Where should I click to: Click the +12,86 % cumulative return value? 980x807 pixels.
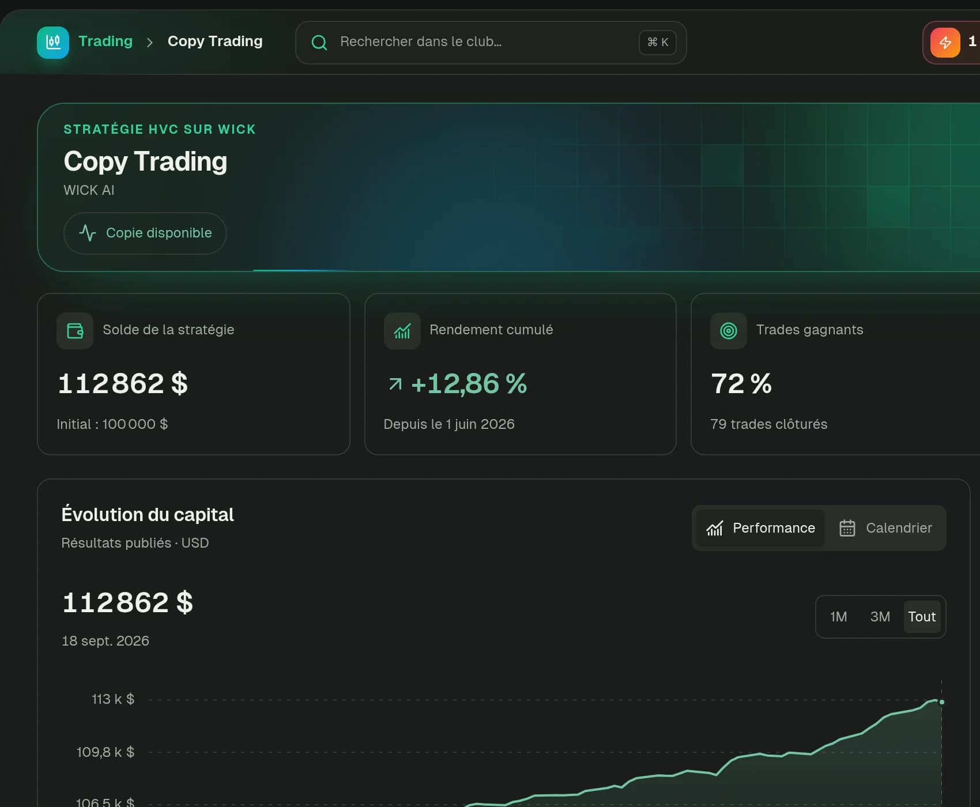[x=469, y=384]
